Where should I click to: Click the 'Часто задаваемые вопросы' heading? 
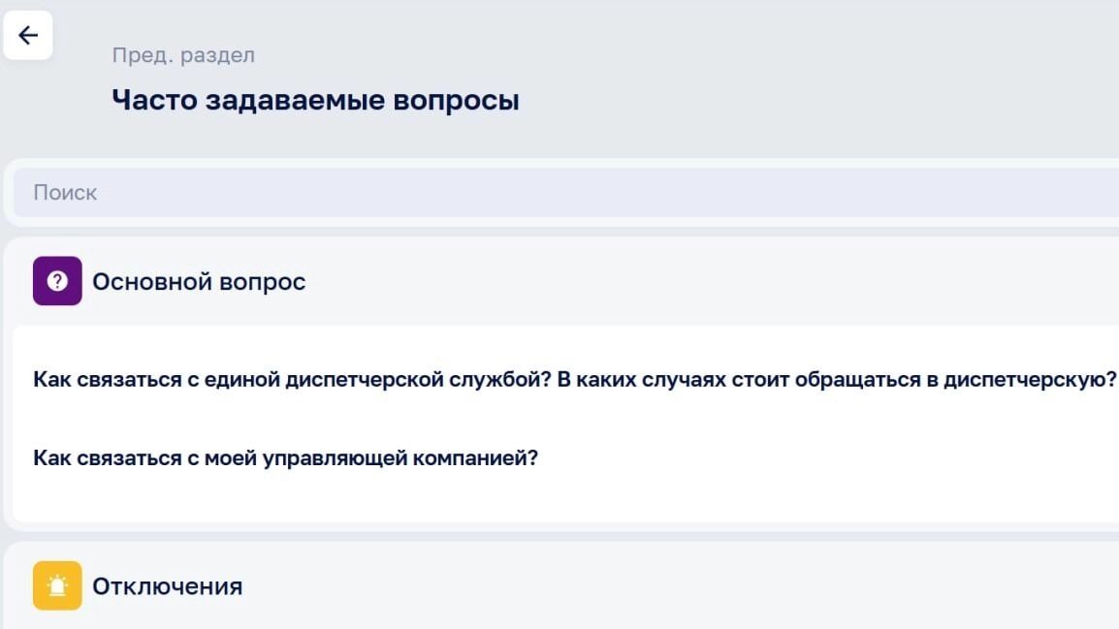[x=315, y=100]
